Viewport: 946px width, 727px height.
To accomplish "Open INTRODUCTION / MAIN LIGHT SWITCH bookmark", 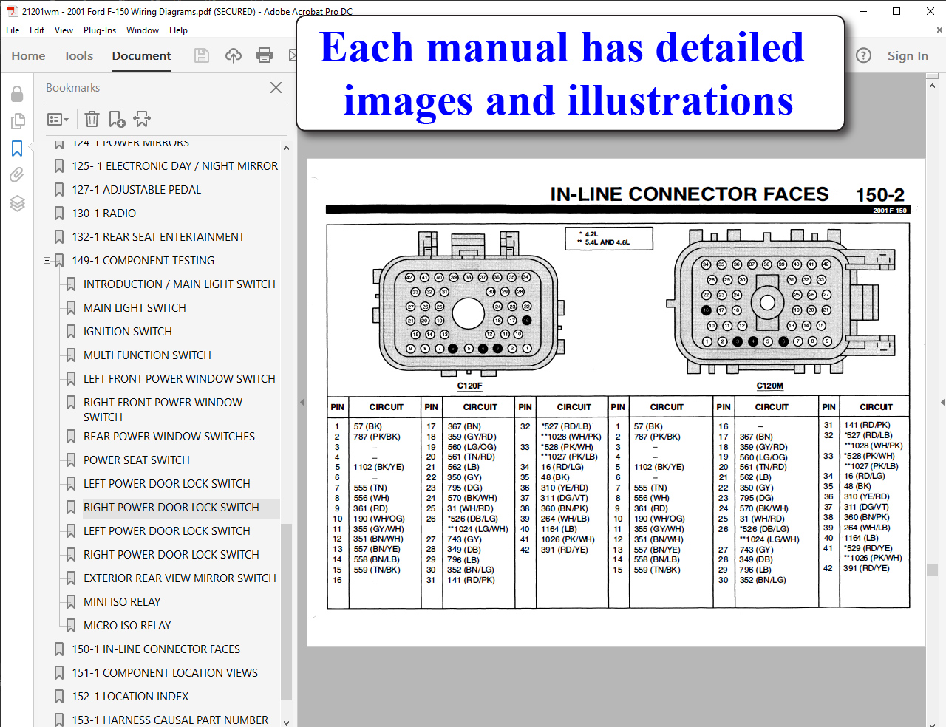I will click(179, 284).
